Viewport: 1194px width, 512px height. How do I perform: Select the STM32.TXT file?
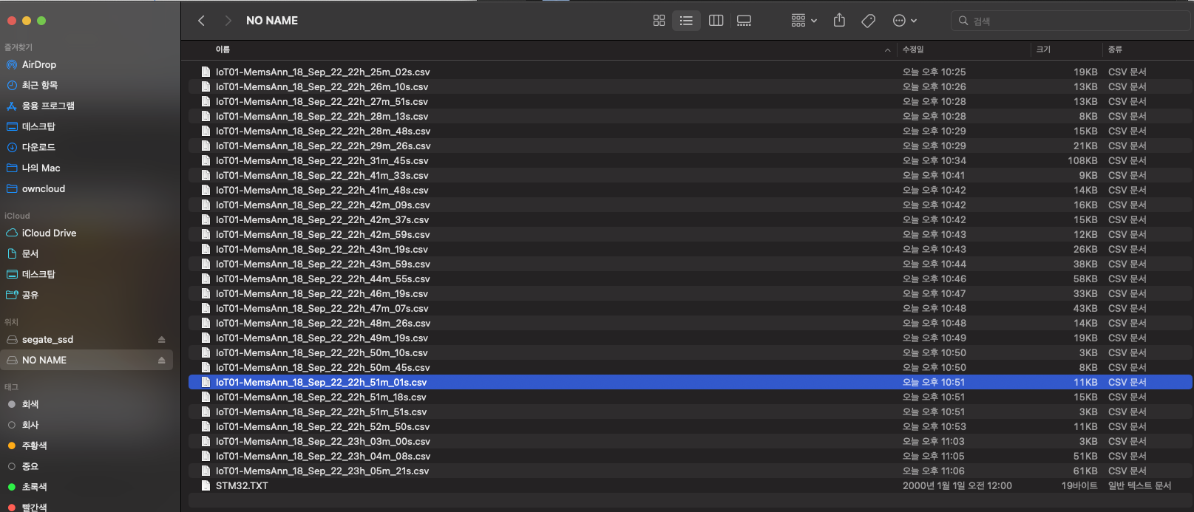pos(242,486)
